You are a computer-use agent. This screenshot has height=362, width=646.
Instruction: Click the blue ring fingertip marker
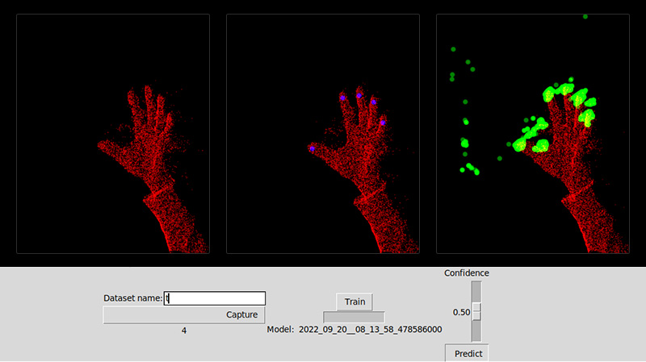[x=374, y=102]
